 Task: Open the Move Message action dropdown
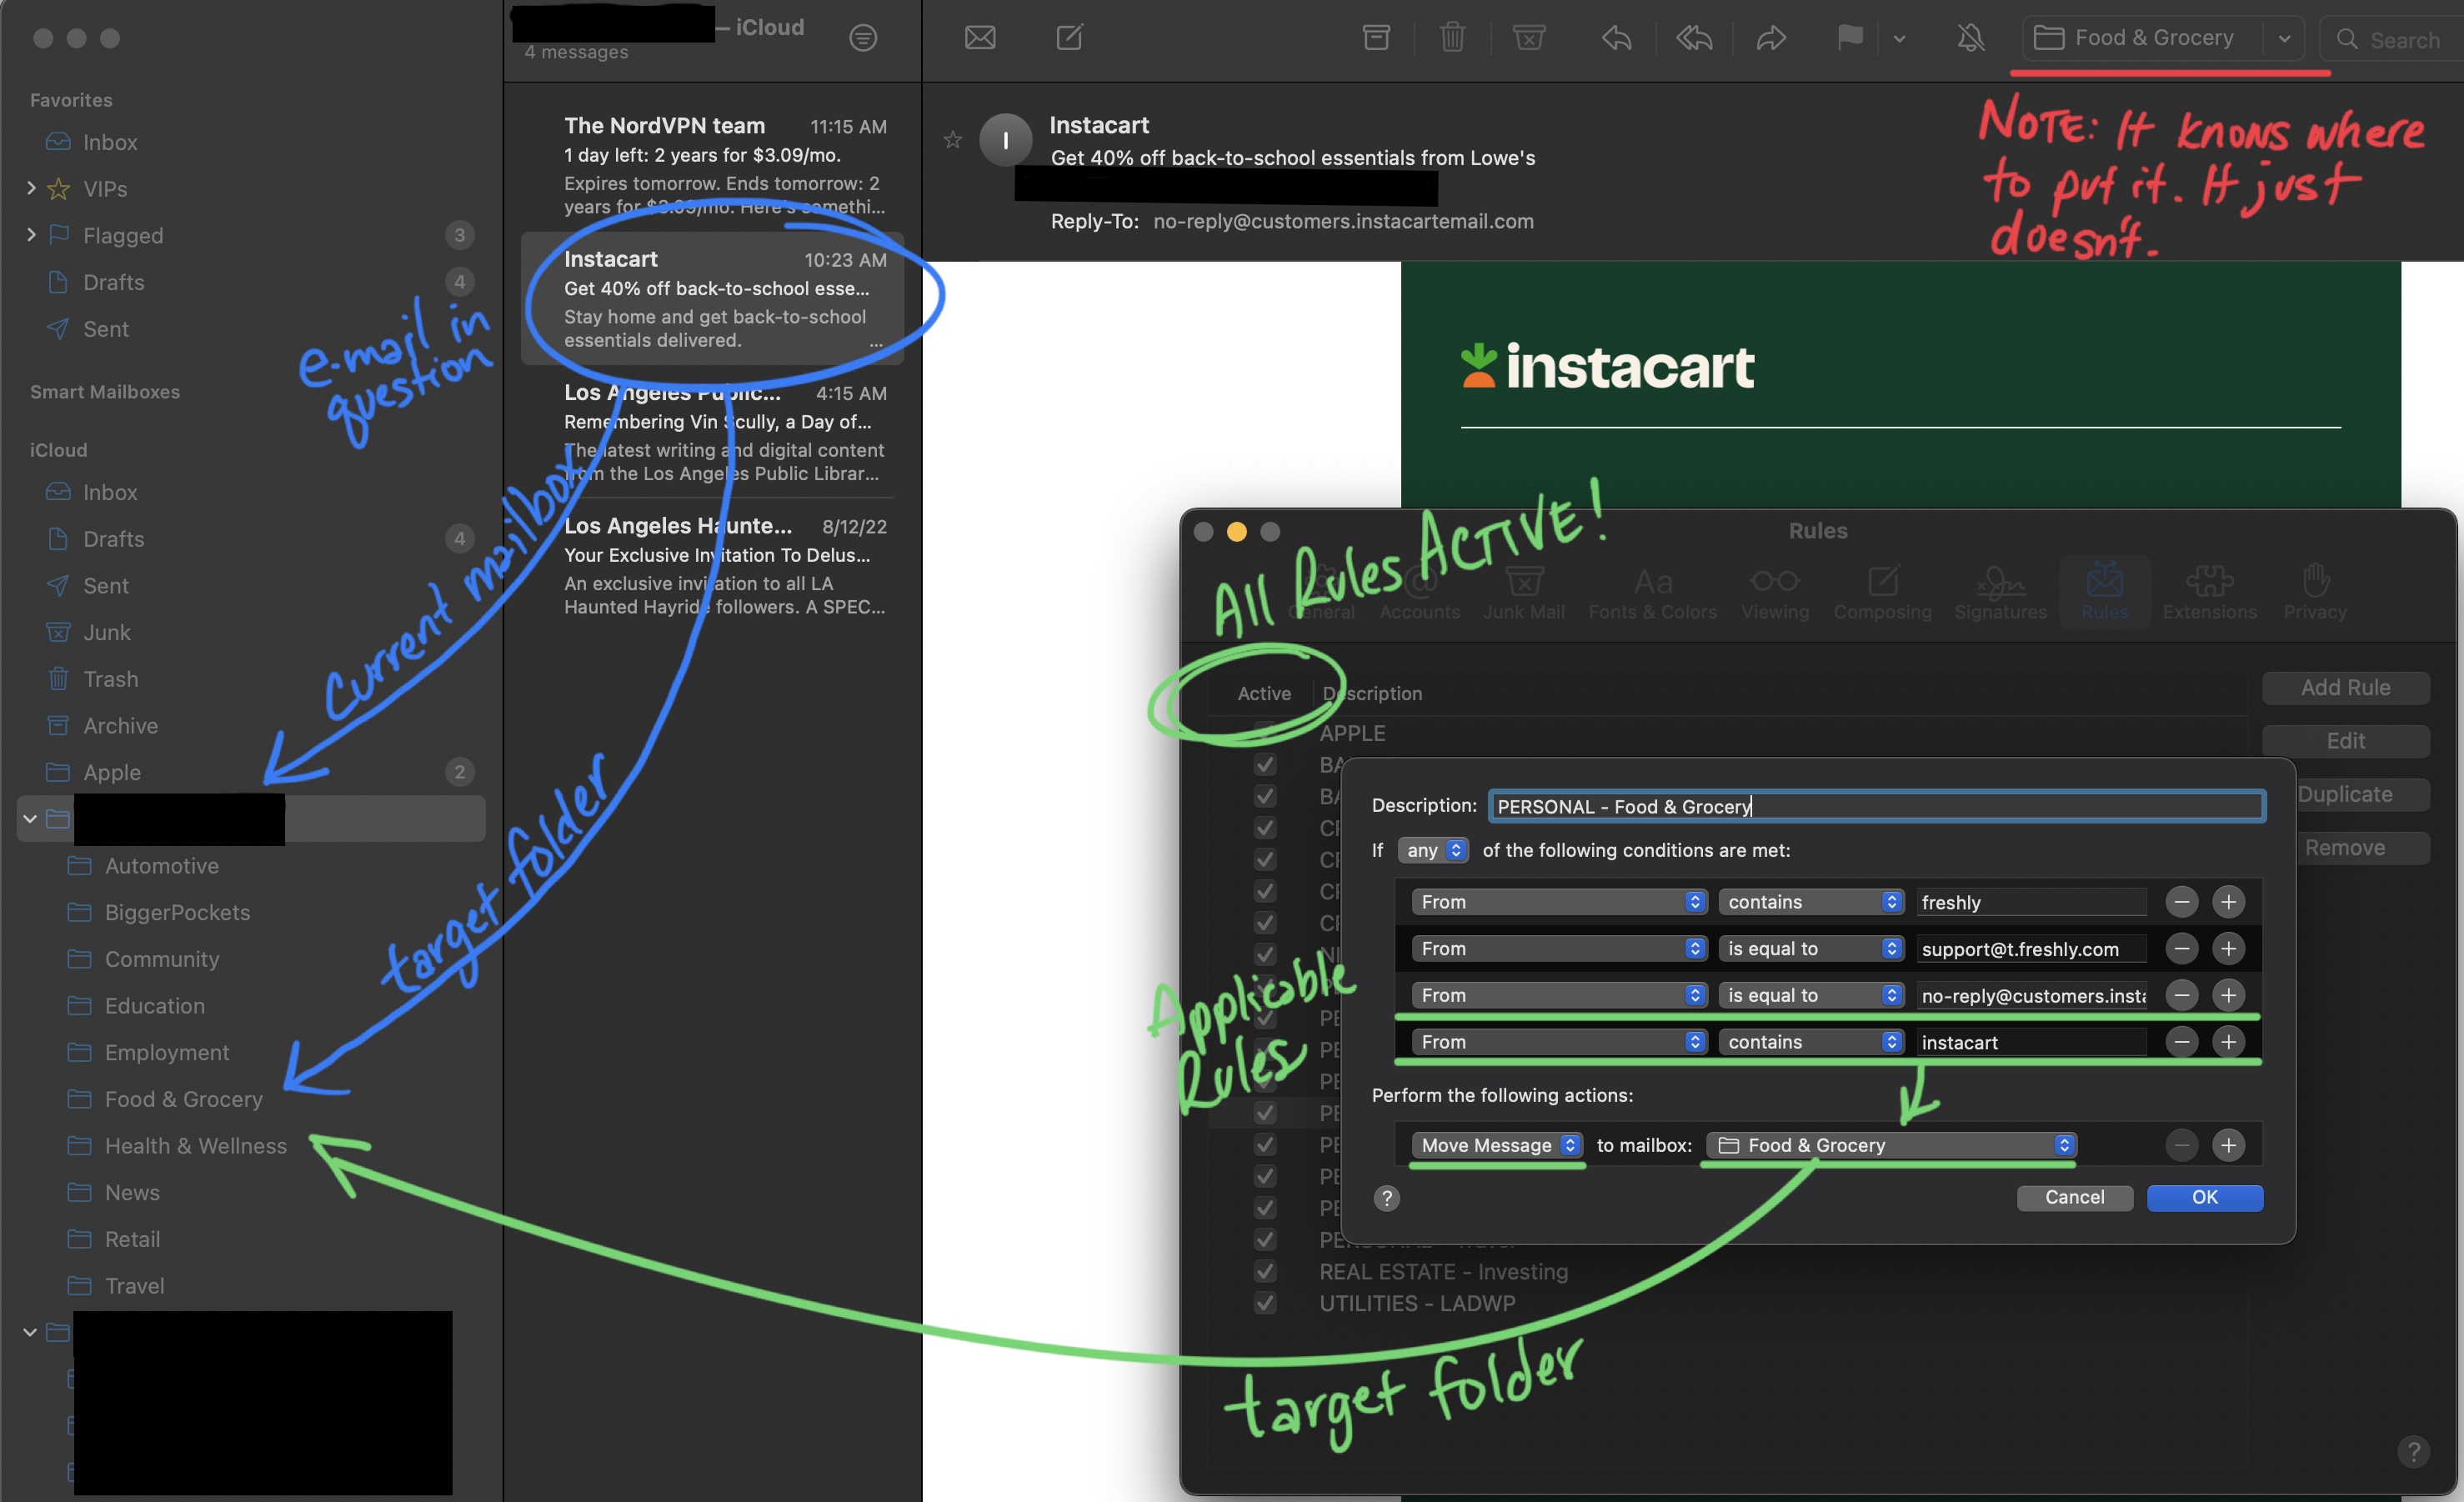coord(1497,1145)
